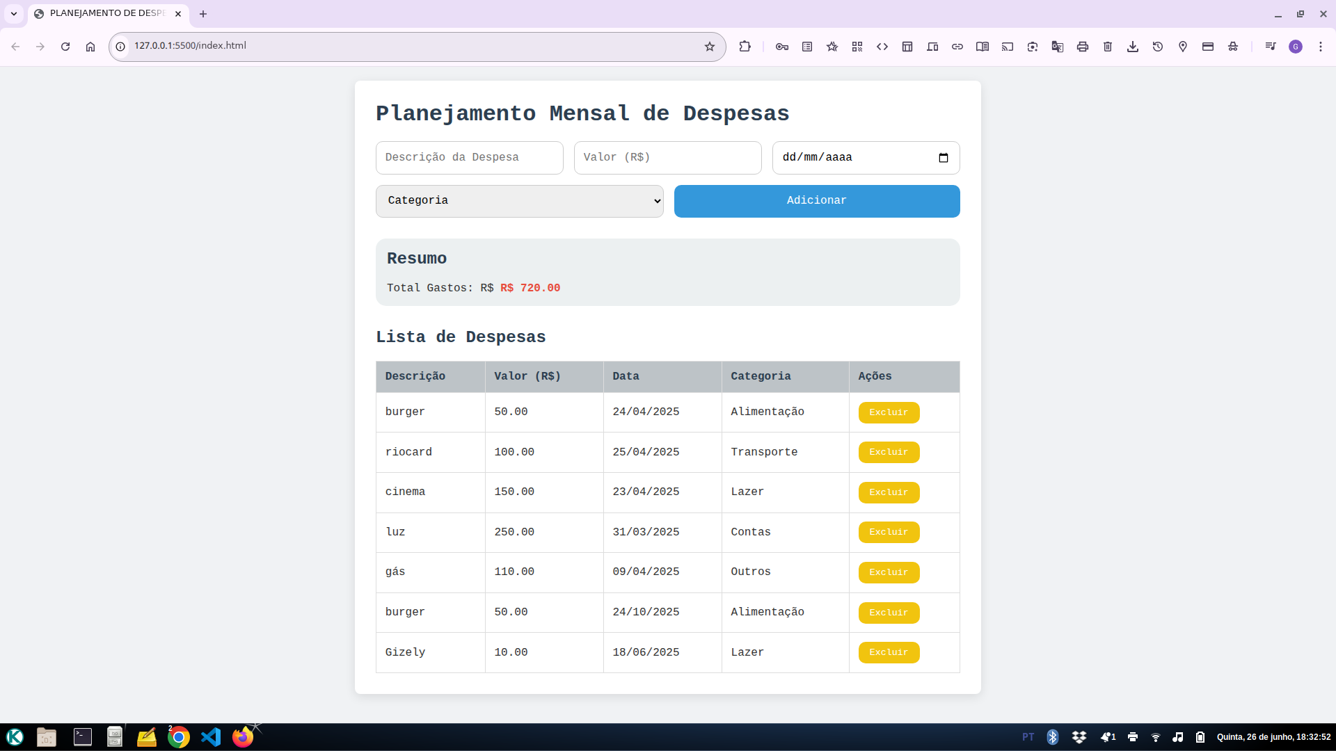Open Visual Studio Code from taskbar
The width and height of the screenshot is (1336, 751).
tap(211, 737)
